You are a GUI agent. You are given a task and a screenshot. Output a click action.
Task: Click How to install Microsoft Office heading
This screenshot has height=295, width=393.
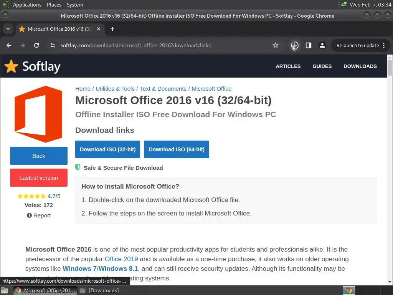point(130,186)
